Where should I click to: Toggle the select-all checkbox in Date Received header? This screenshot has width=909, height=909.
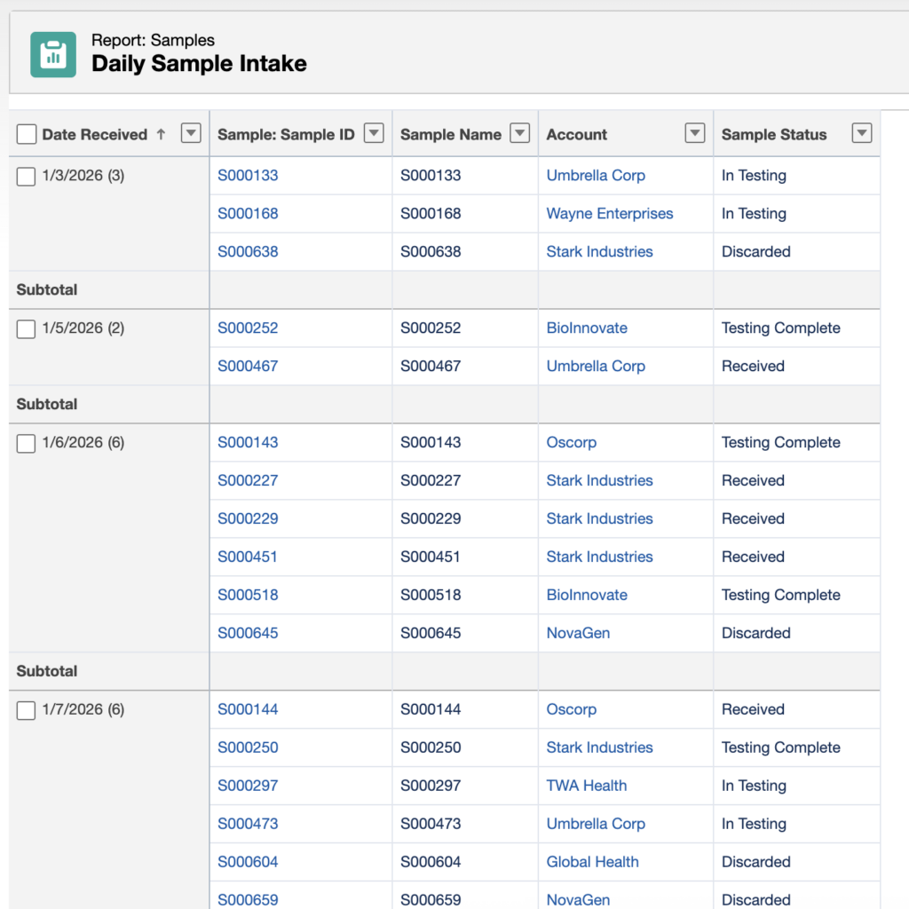pos(27,134)
